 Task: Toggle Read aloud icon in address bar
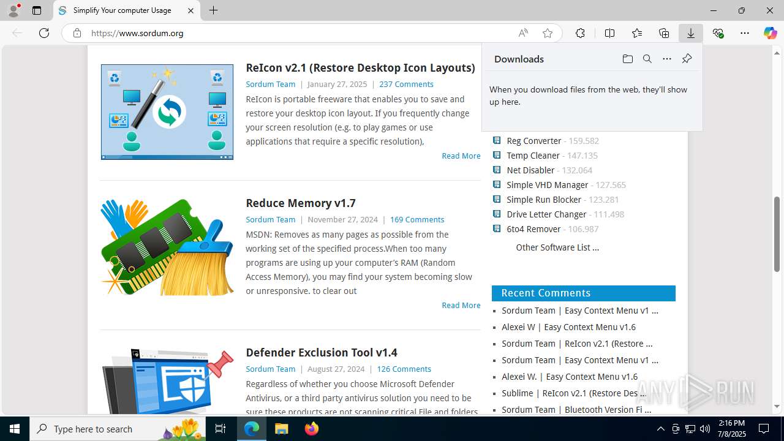click(523, 33)
